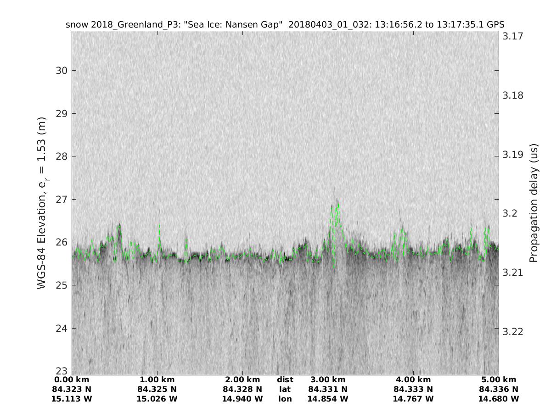Click the tallest green surface peak near 3 km
Screen dimensions: 551x413
pos(337,205)
